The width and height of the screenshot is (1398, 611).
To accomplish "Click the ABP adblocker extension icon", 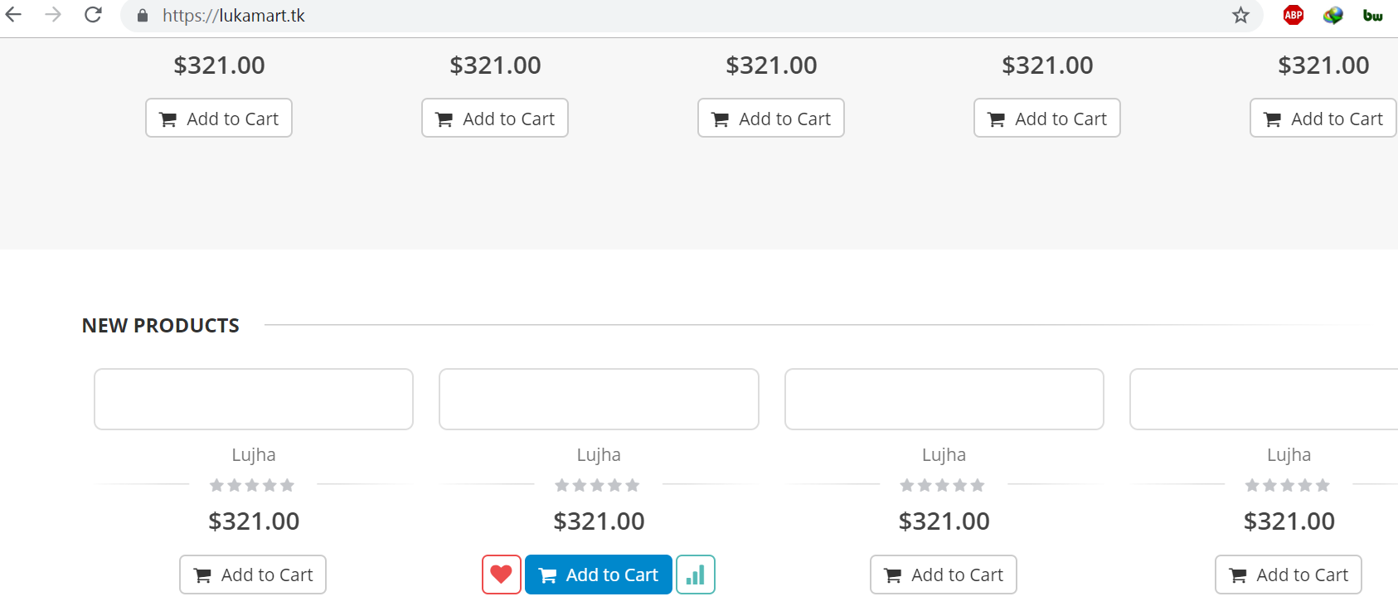I will (x=1293, y=15).
